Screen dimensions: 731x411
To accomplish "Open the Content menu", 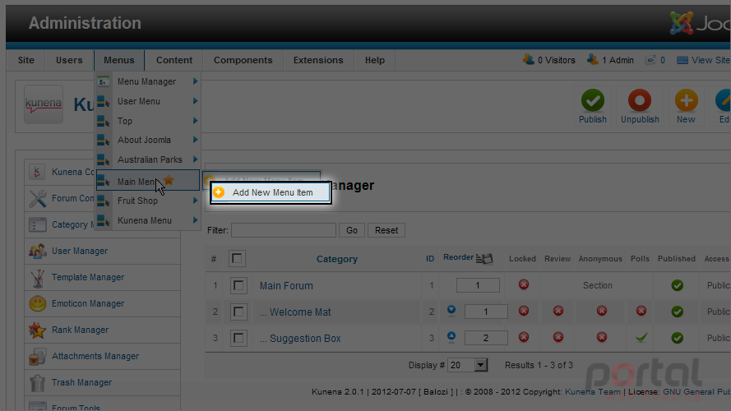I will pos(173,60).
